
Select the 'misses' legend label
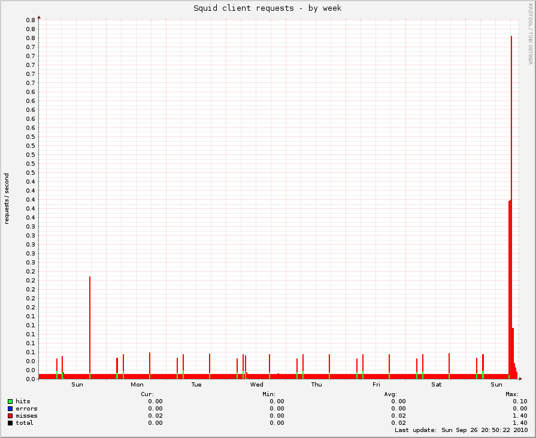(27, 416)
